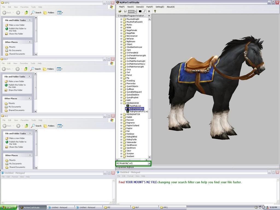
Task: Select the QuirajProphet folder
Action: click(x=132, y=98)
